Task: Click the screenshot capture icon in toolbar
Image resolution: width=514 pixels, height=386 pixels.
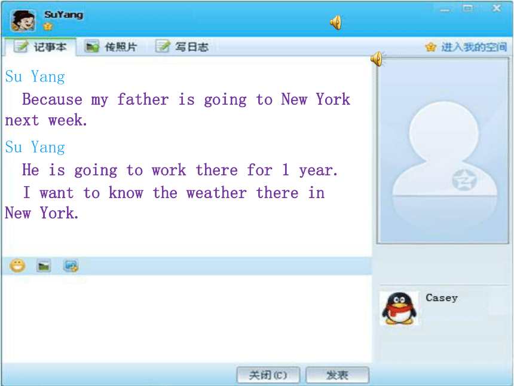Action: pos(71,266)
